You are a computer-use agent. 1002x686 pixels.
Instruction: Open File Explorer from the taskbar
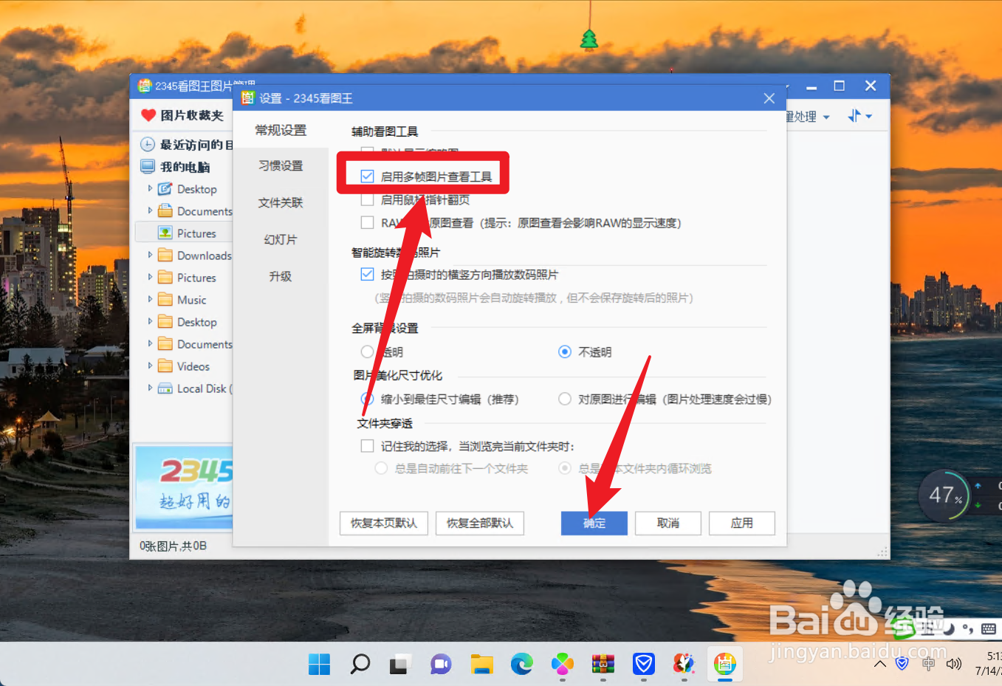point(481,665)
